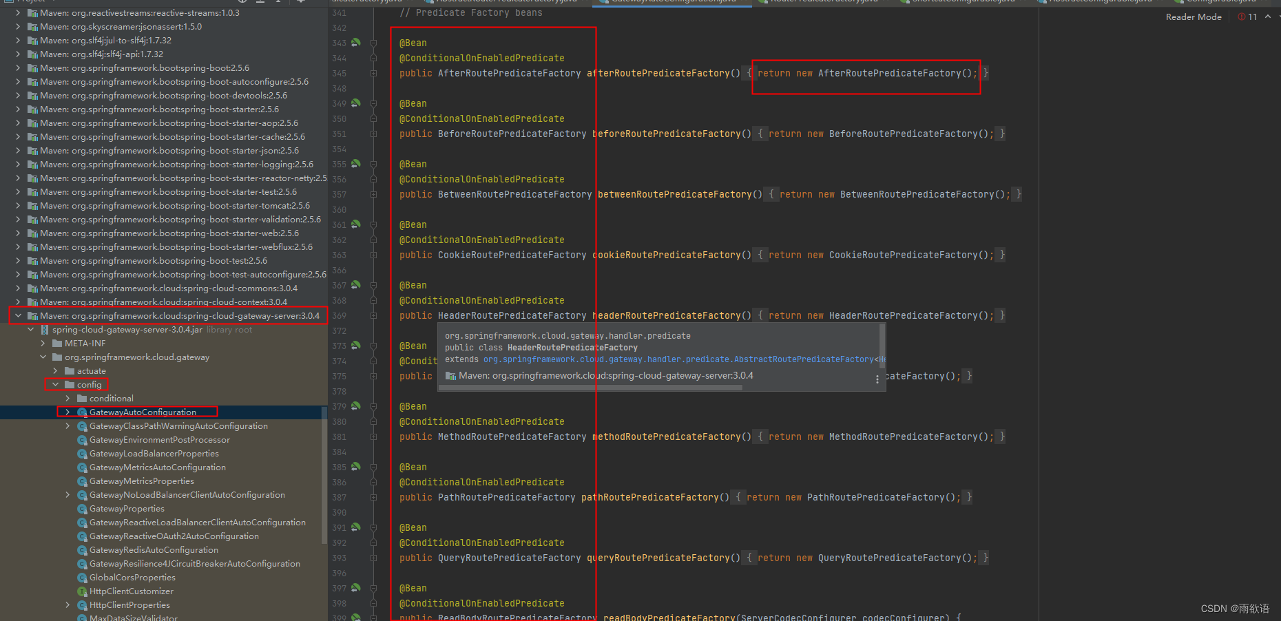Open the more-options dots in the documentation popup
This screenshot has width=1281, height=621.
click(877, 379)
